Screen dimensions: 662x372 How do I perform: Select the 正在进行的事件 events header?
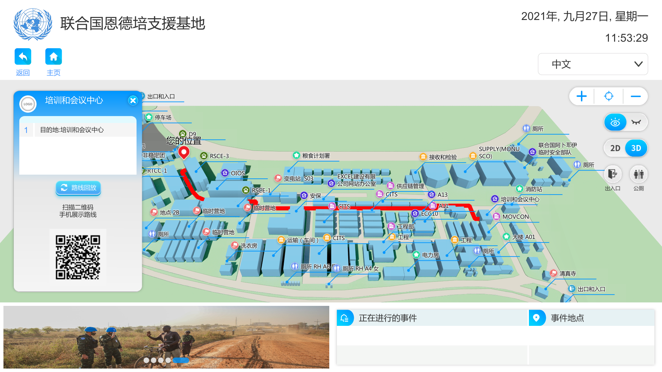tap(388, 318)
